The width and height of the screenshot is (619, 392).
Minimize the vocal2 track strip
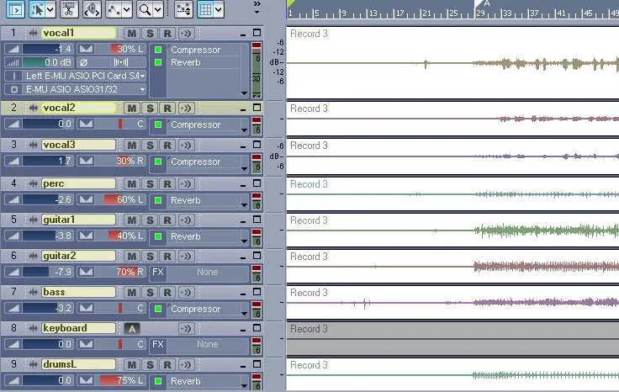pos(243,109)
